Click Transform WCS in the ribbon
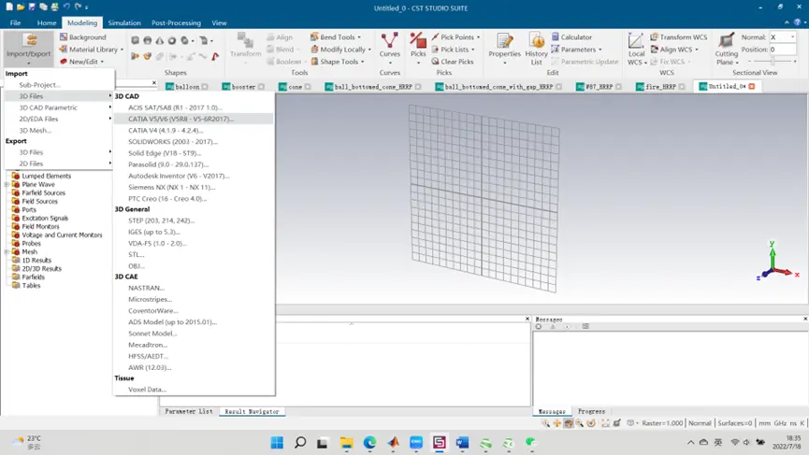809x455 pixels. point(678,37)
